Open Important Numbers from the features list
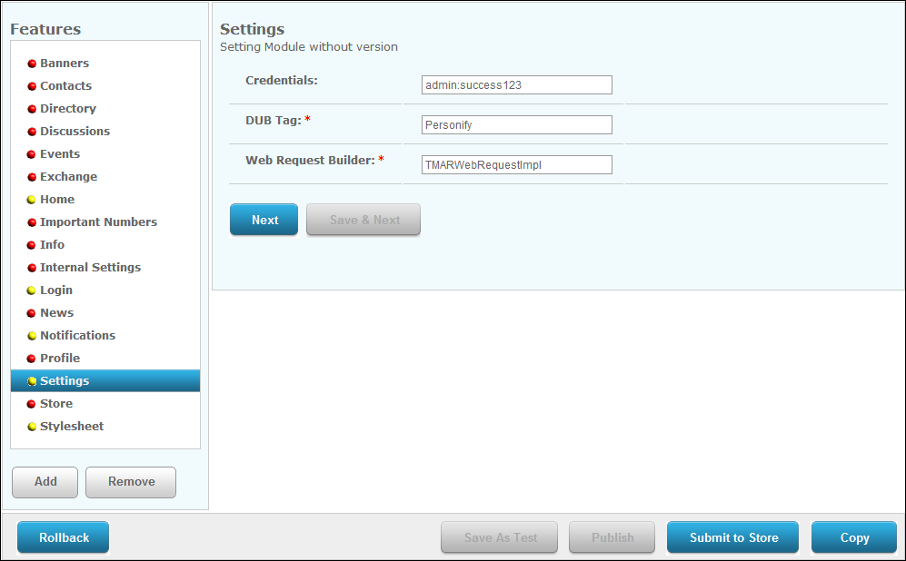Viewport: 906px width, 561px height. (98, 221)
